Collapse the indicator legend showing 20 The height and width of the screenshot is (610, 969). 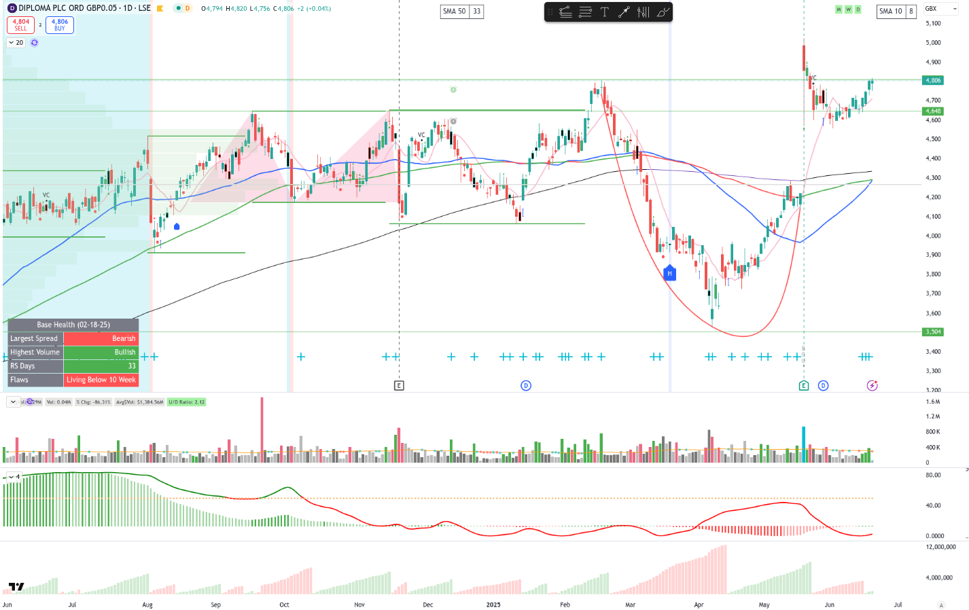[16, 43]
